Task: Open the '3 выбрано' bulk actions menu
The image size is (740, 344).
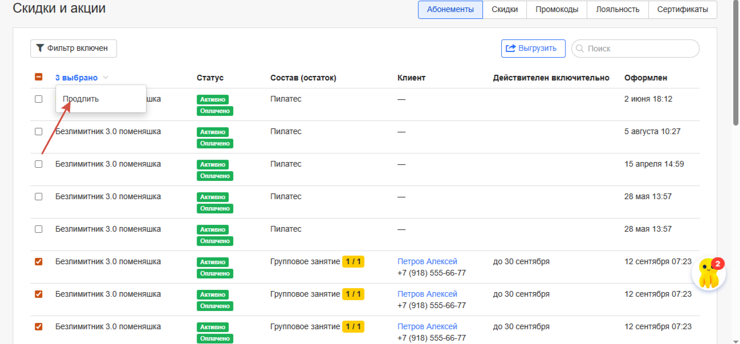Action: 76,78
